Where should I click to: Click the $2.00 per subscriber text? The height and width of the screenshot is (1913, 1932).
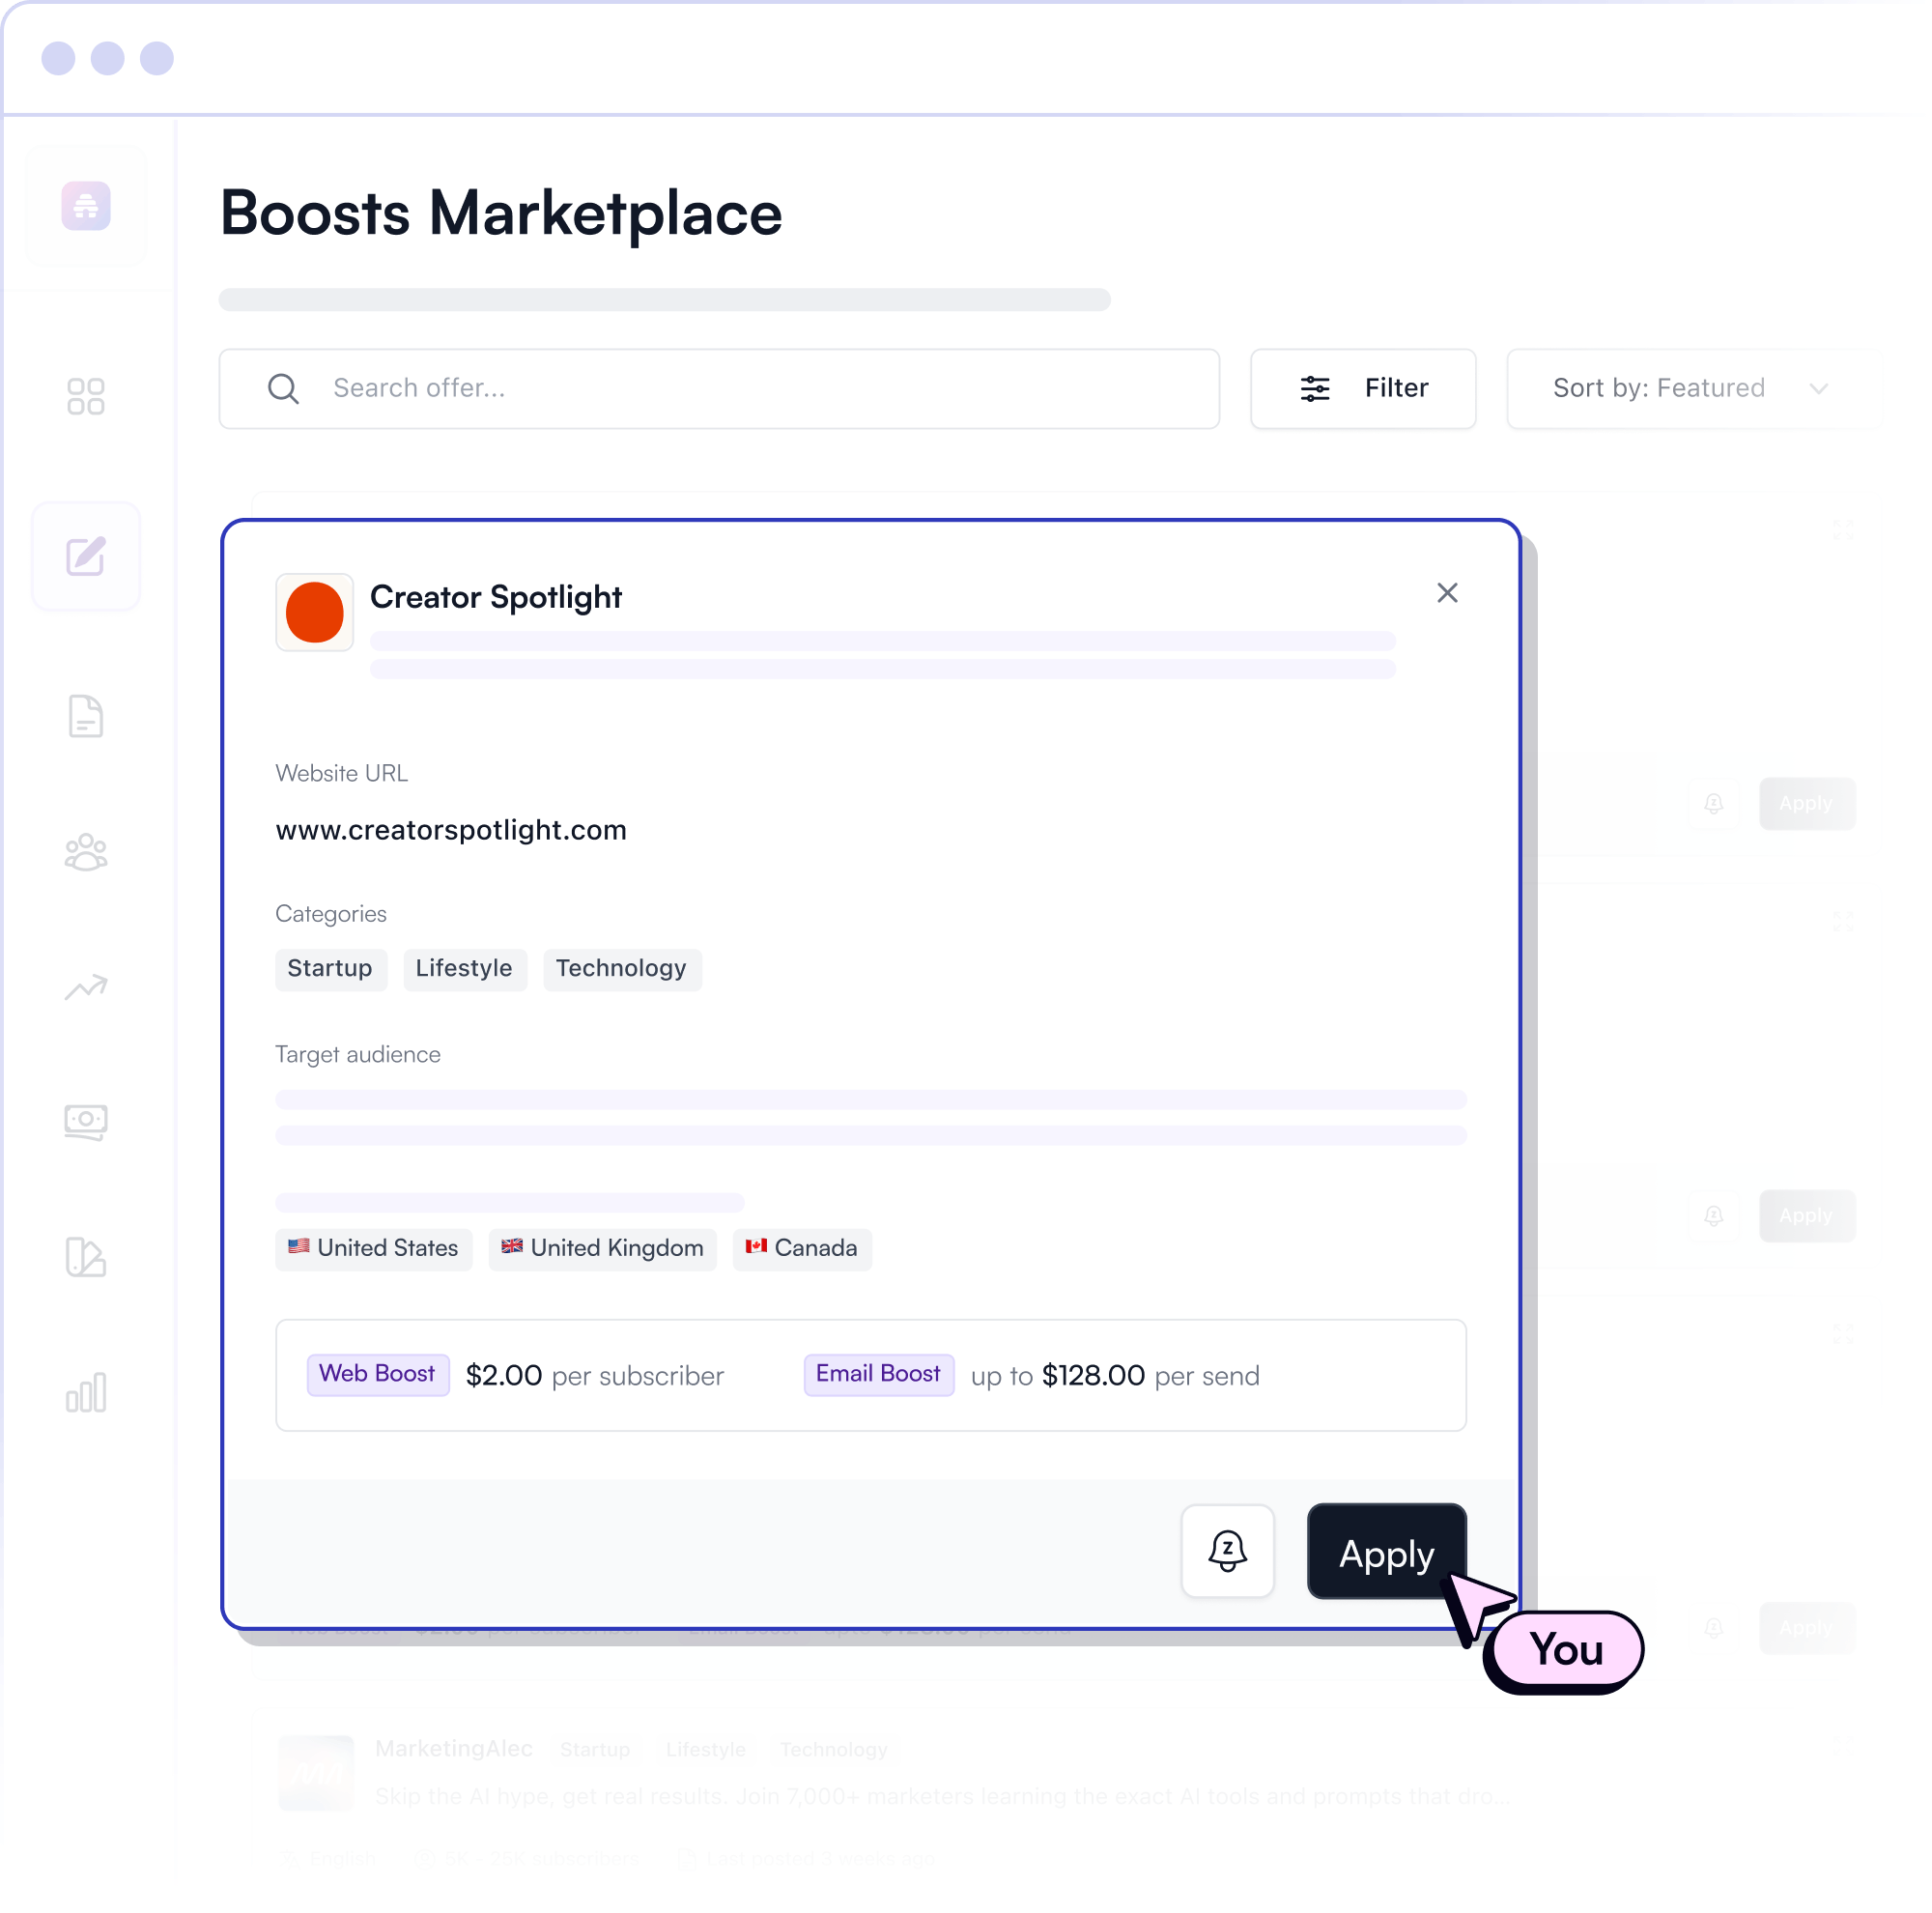click(596, 1376)
